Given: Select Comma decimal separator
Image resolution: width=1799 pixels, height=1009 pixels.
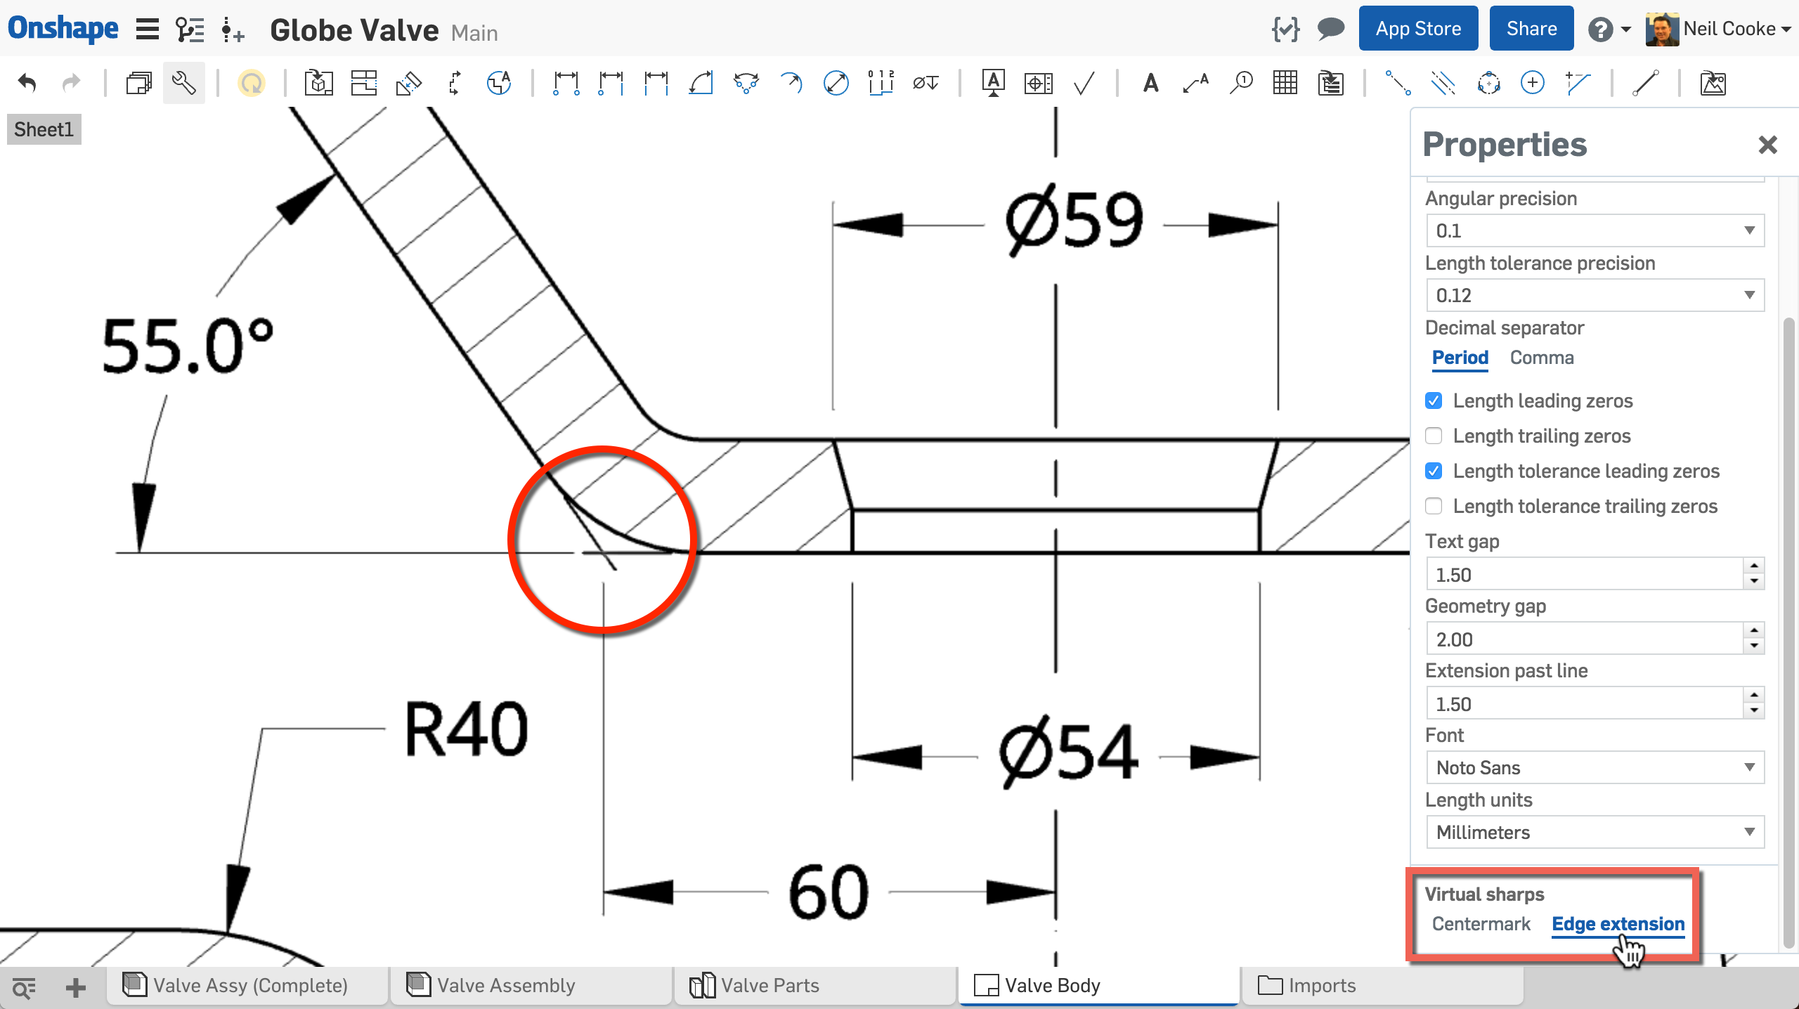Looking at the screenshot, I should pyautogui.click(x=1542, y=358).
